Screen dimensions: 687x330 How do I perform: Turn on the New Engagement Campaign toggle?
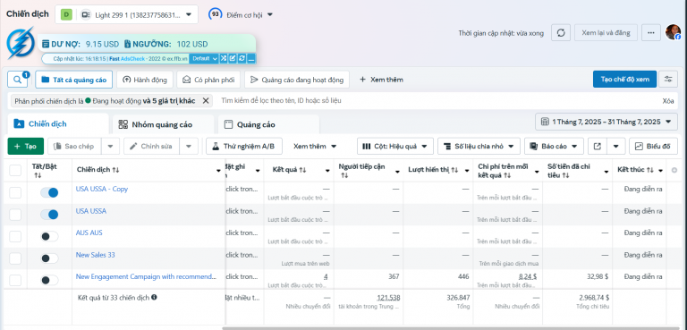49,281
